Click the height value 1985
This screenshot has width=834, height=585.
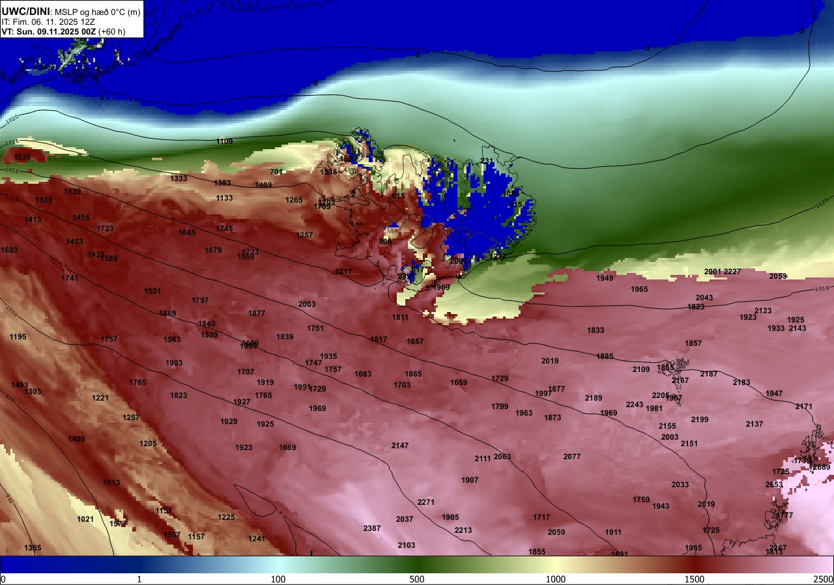693,548
